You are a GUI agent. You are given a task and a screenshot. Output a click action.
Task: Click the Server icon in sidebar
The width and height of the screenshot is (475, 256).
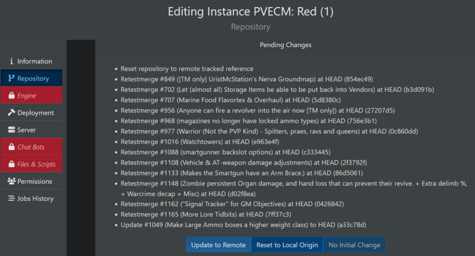tap(11, 129)
